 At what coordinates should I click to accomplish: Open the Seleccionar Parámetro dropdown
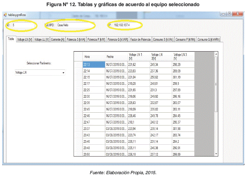(63, 73)
